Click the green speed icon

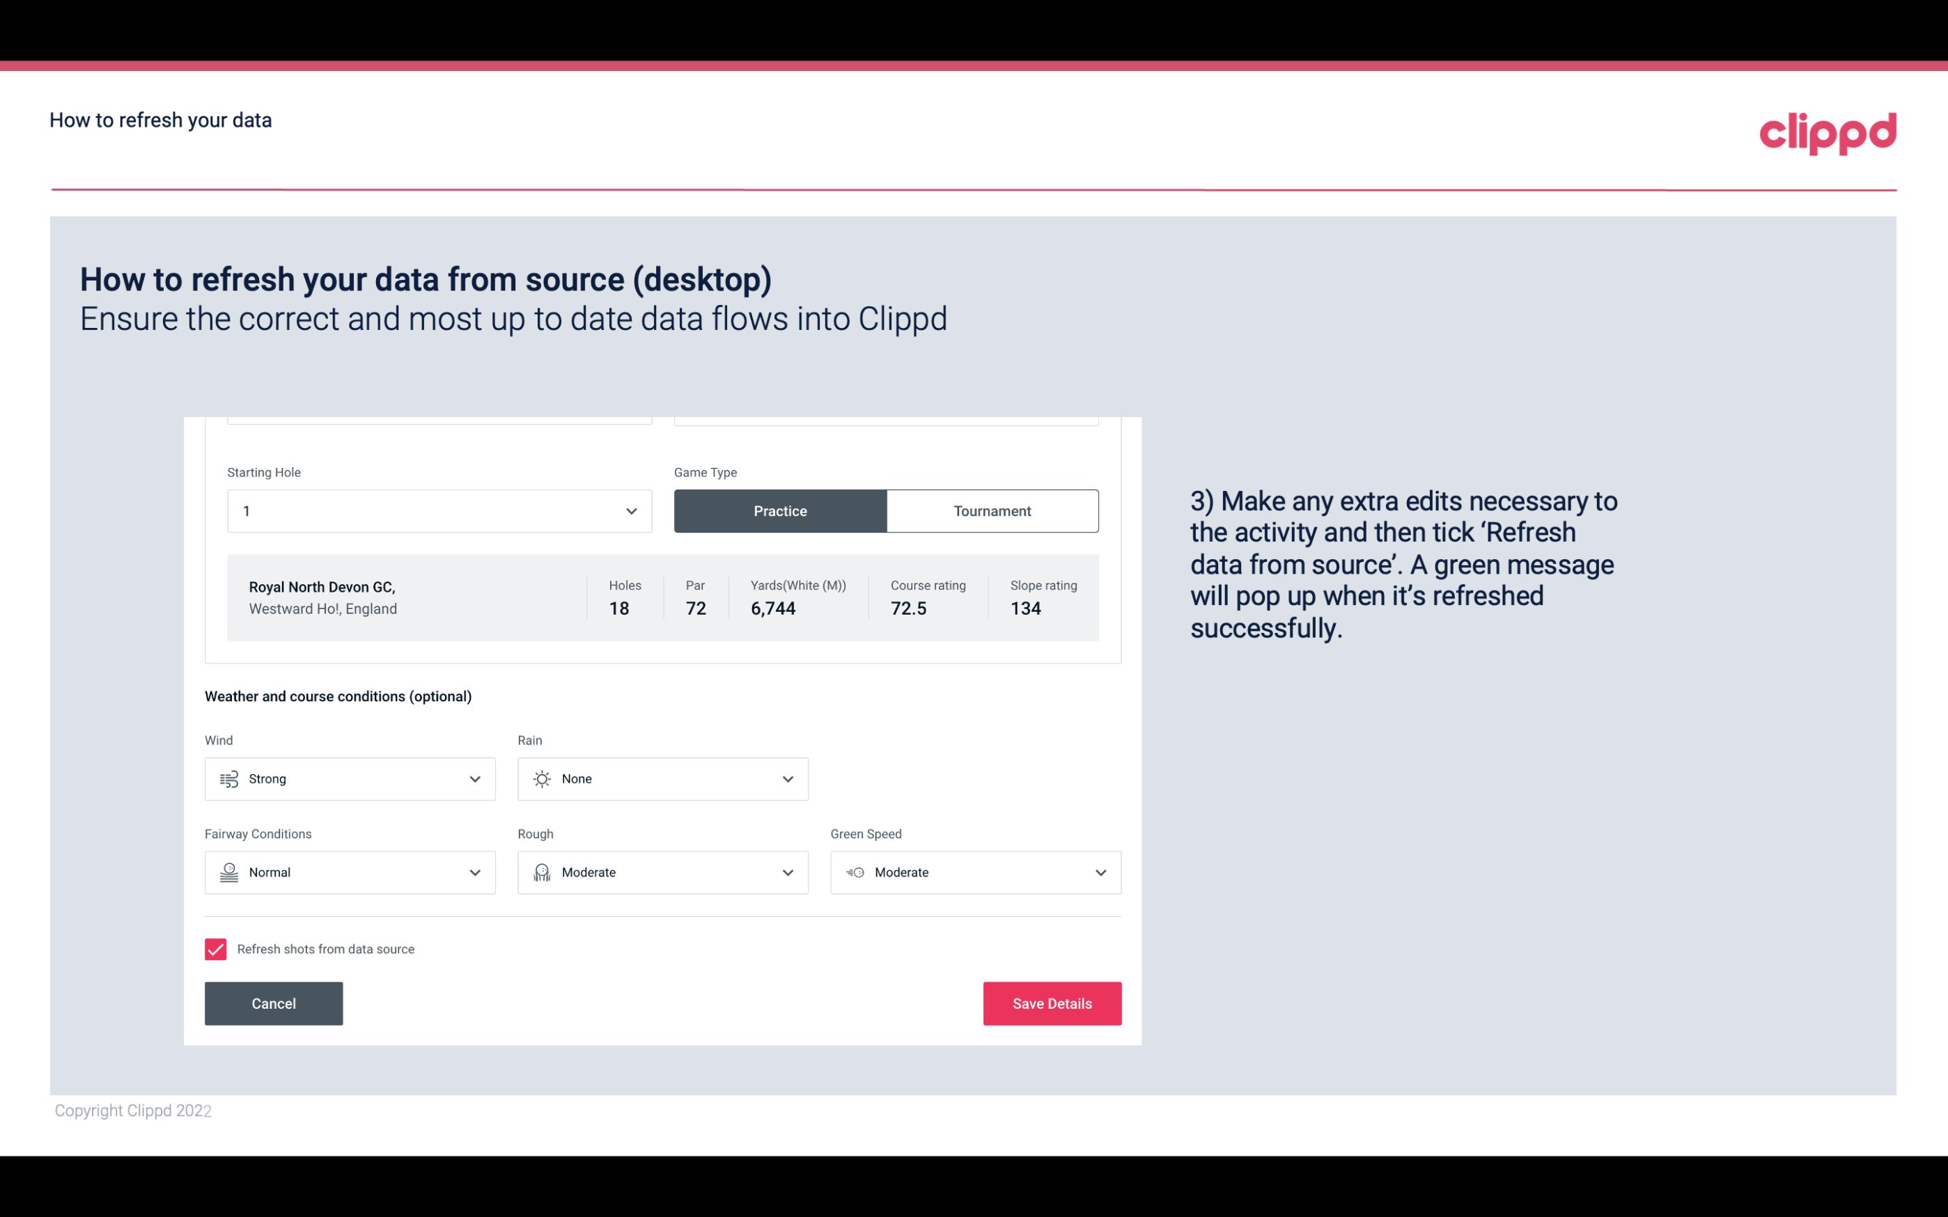(855, 872)
